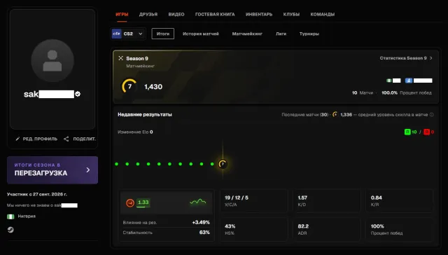The height and width of the screenshot is (255, 448).
Task: Click the 1.33 rating badge
Action: (x=143, y=202)
